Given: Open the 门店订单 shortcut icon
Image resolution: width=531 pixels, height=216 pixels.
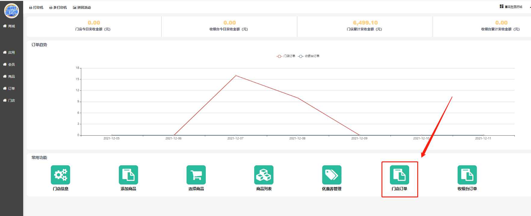Looking at the screenshot, I should click(400, 175).
